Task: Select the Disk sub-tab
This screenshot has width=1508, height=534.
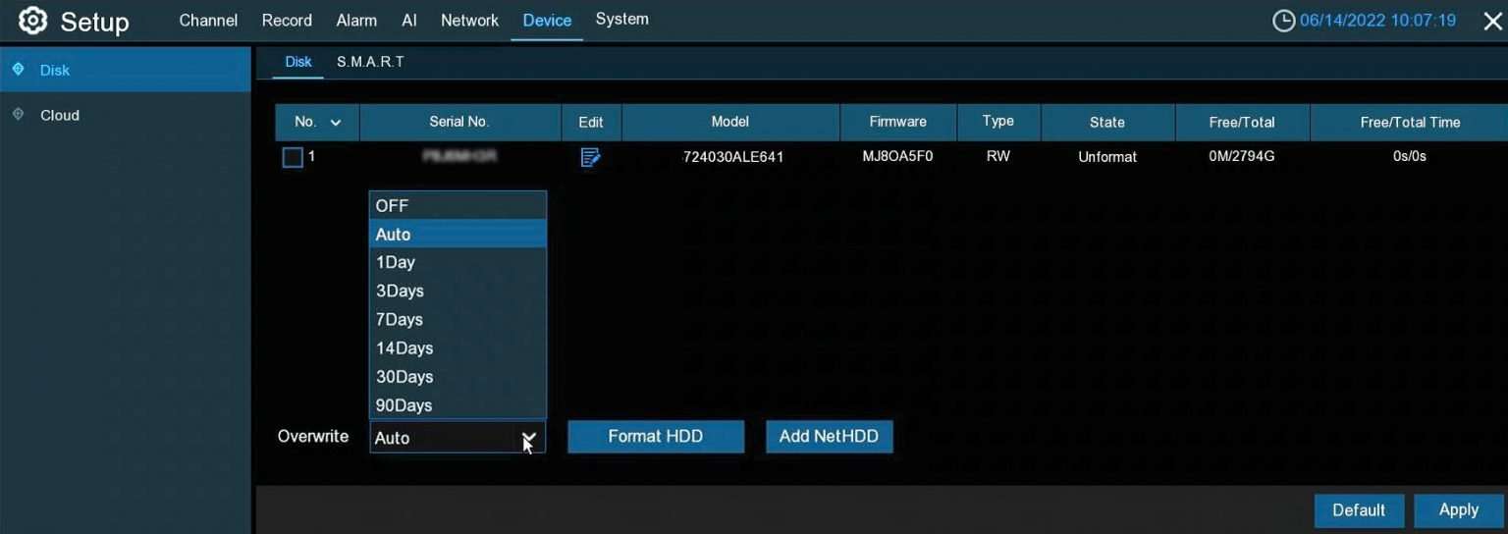Action: click(298, 62)
